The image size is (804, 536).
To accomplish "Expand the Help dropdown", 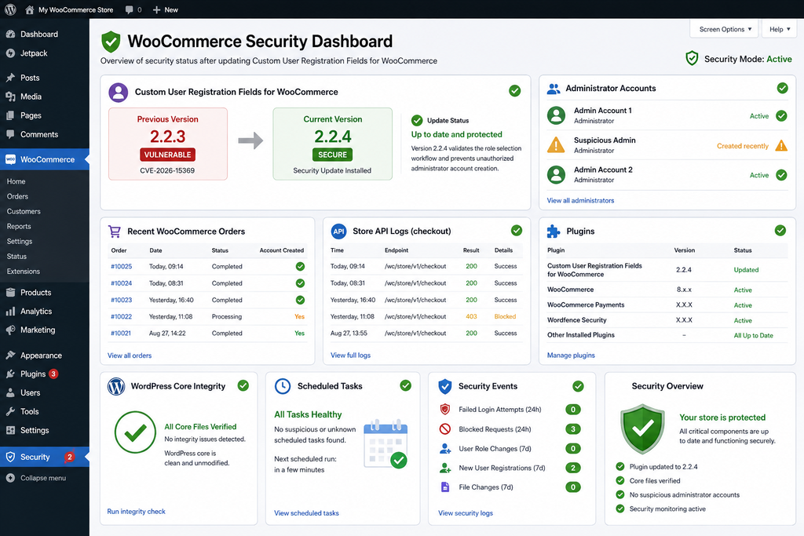I will (x=780, y=29).
